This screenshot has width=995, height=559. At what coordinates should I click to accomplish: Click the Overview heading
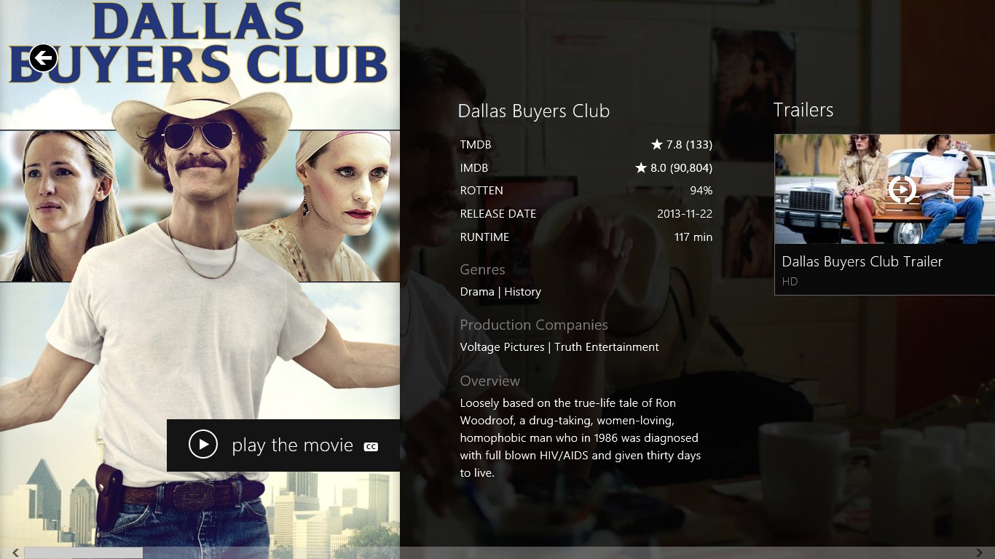(x=490, y=381)
